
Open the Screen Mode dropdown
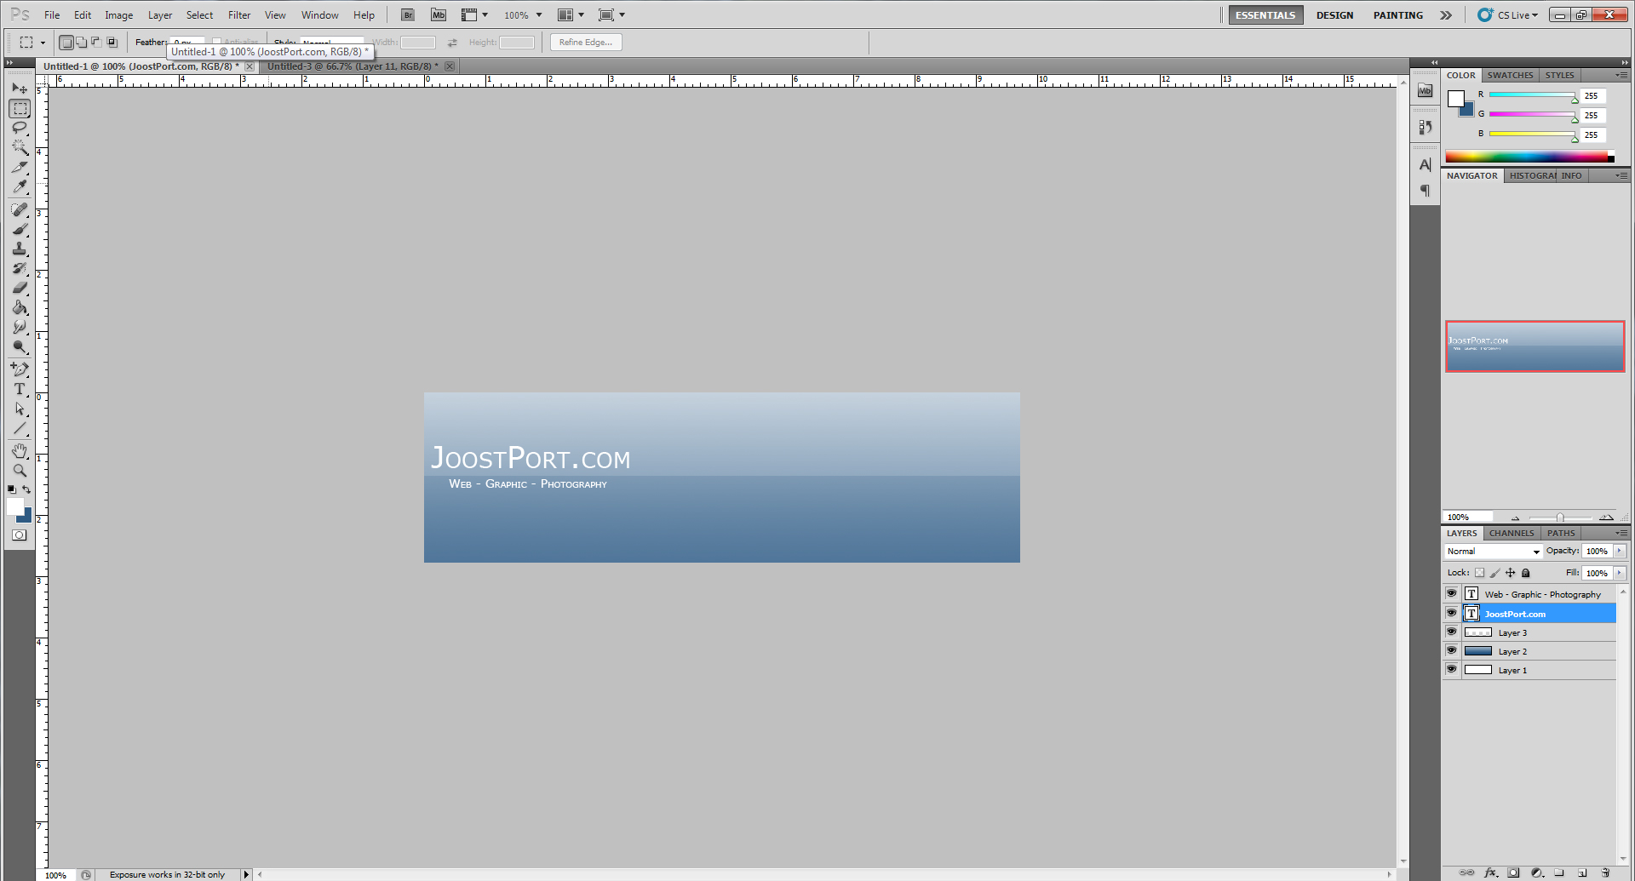(611, 15)
